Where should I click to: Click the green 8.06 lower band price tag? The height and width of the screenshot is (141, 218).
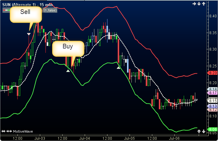coord(212,130)
